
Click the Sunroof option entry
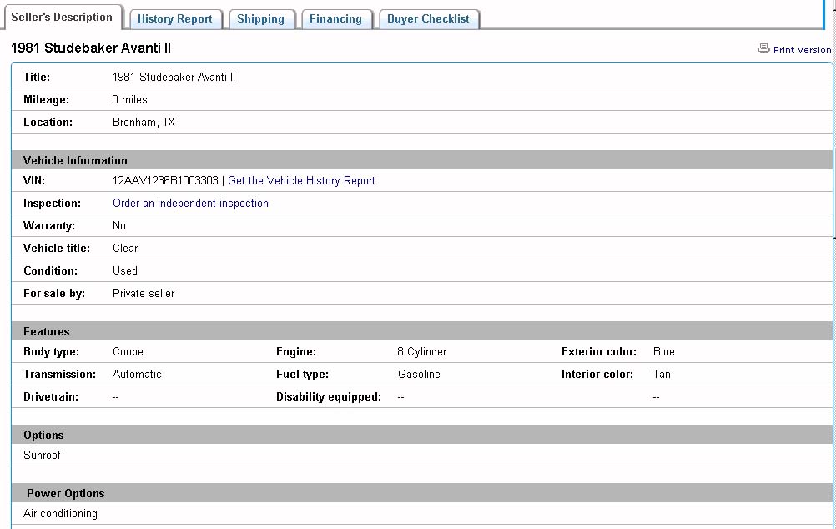pos(43,456)
